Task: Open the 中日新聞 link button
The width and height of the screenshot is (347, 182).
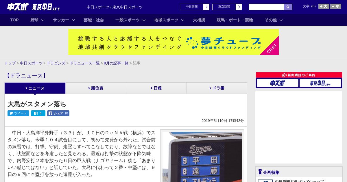Action: [191, 7]
